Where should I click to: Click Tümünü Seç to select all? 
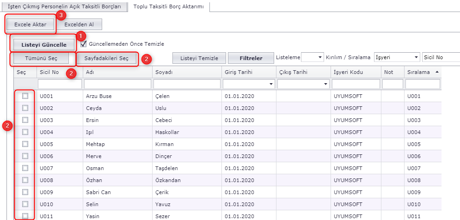tap(40, 58)
